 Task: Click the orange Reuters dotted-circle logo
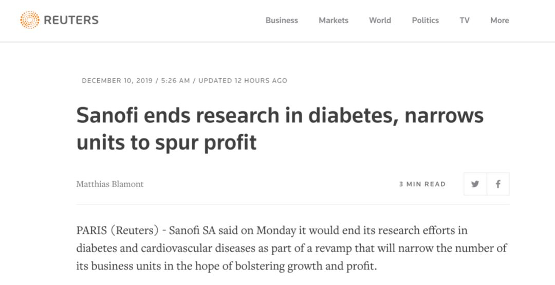click(x=30, y=20)
